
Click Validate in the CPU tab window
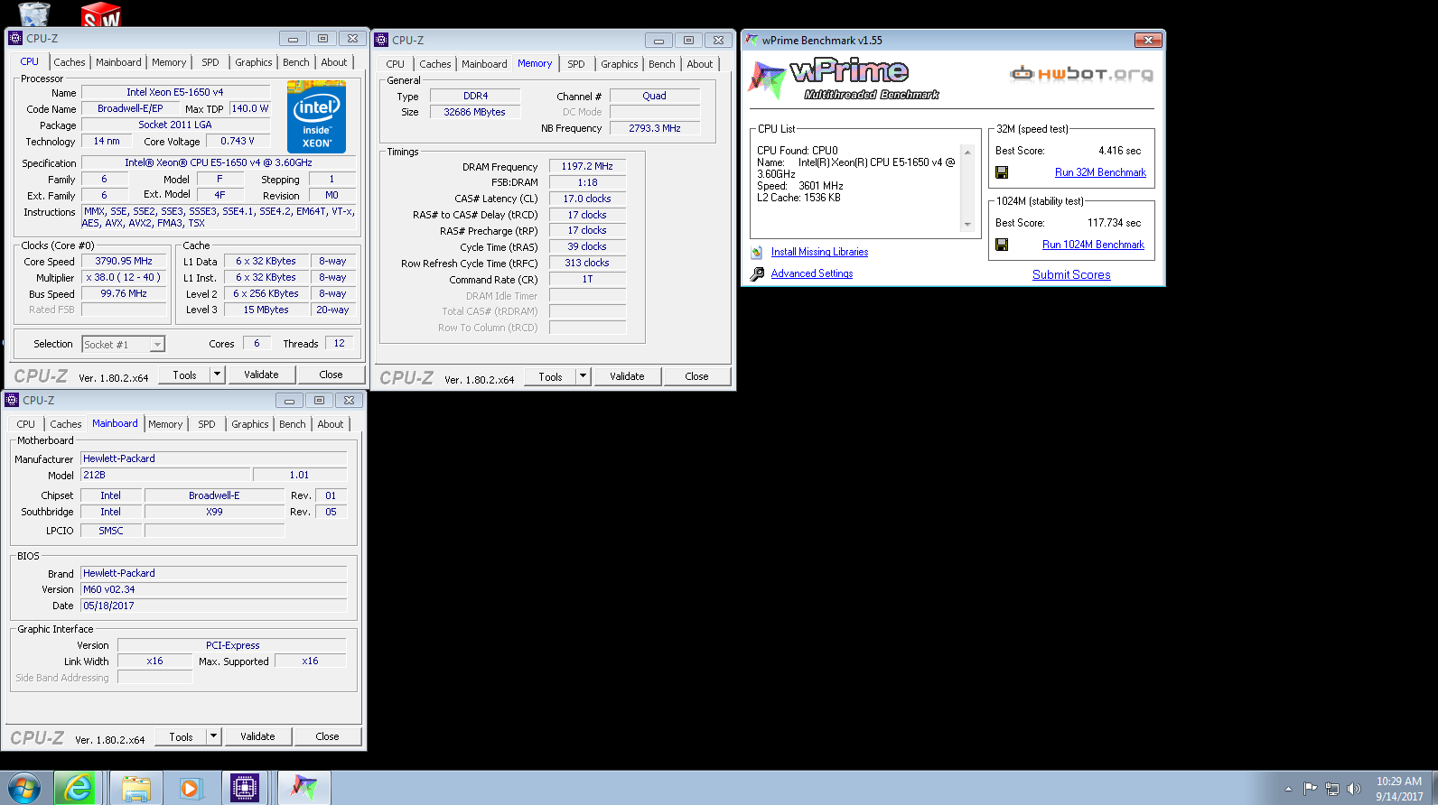click(261, 375)
